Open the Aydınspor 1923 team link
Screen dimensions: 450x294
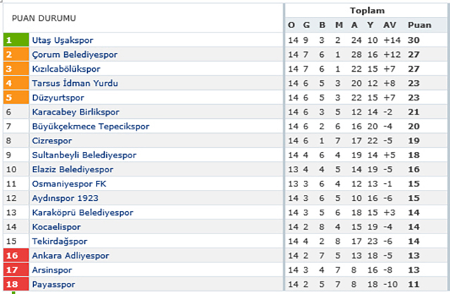(65, 198)
